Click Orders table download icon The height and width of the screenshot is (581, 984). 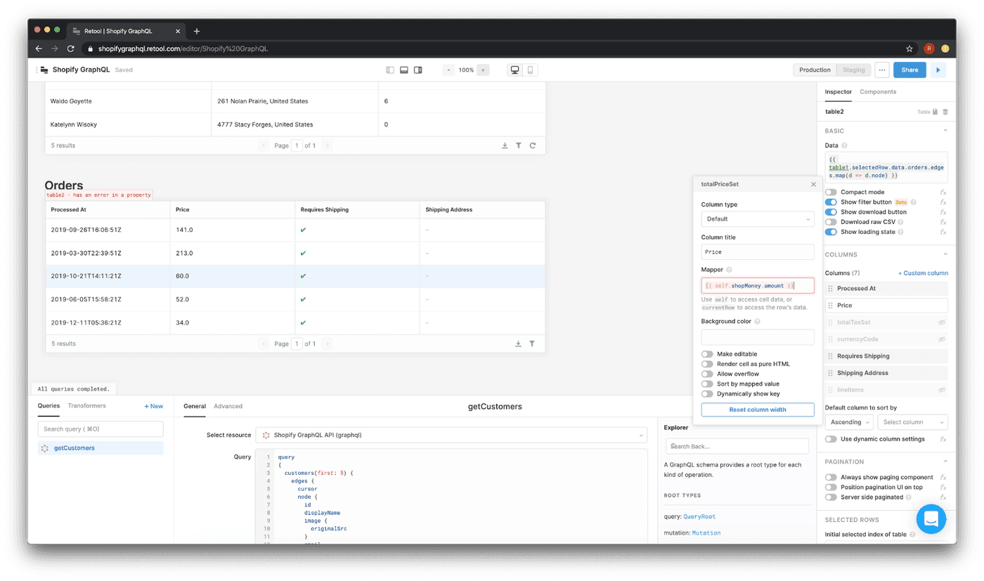click(x=518, y=344)
